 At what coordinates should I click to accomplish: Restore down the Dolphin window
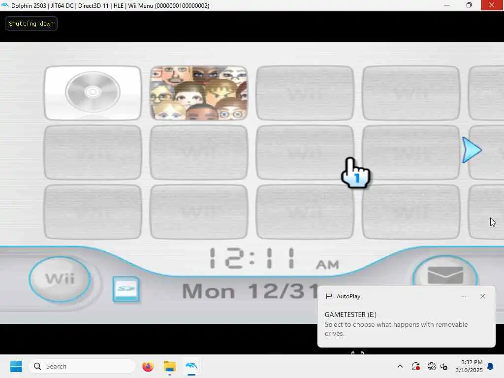(x=469, y=5)
